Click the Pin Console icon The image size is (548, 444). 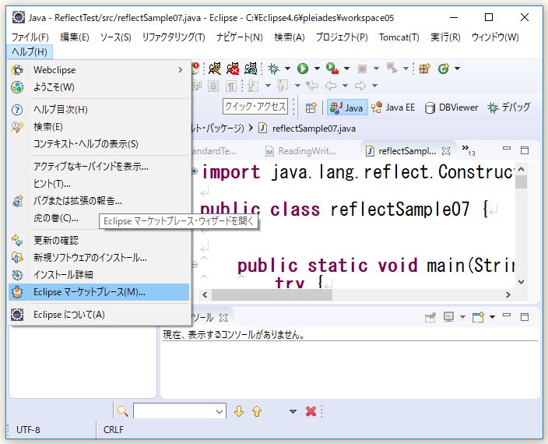(430, 317)
